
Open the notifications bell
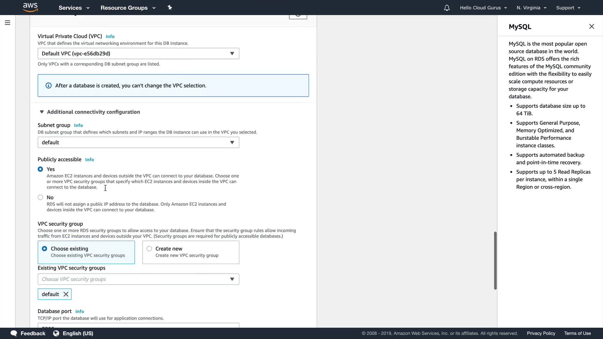[x=447, y=8]
